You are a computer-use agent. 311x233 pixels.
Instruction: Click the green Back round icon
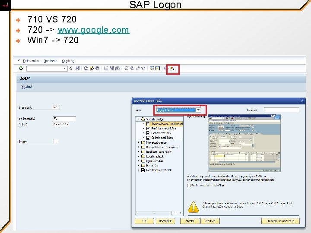86,69
